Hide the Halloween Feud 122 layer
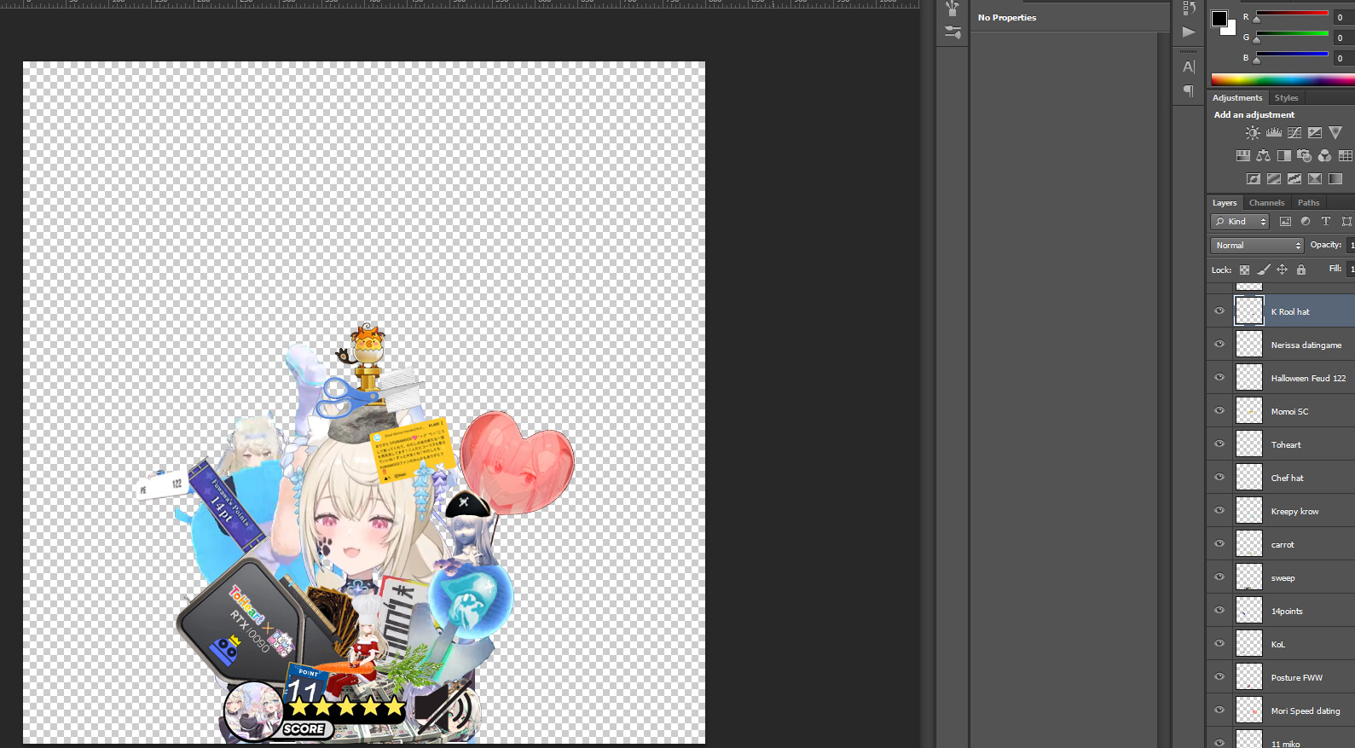This screenshot has width=1355, height=748. pos(1219,378)
